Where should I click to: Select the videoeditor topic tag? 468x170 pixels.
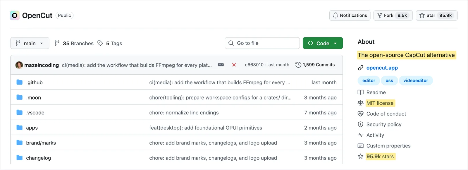click(416, 80)
